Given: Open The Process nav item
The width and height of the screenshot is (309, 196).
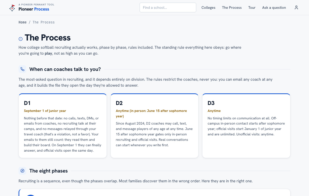Looking at the screenshot, I should point(232,7).
